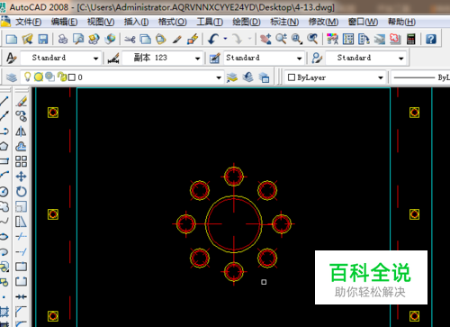Create a new drawing with the New icon
This screenshot has height=327, width=450.
tap(12, 39)
